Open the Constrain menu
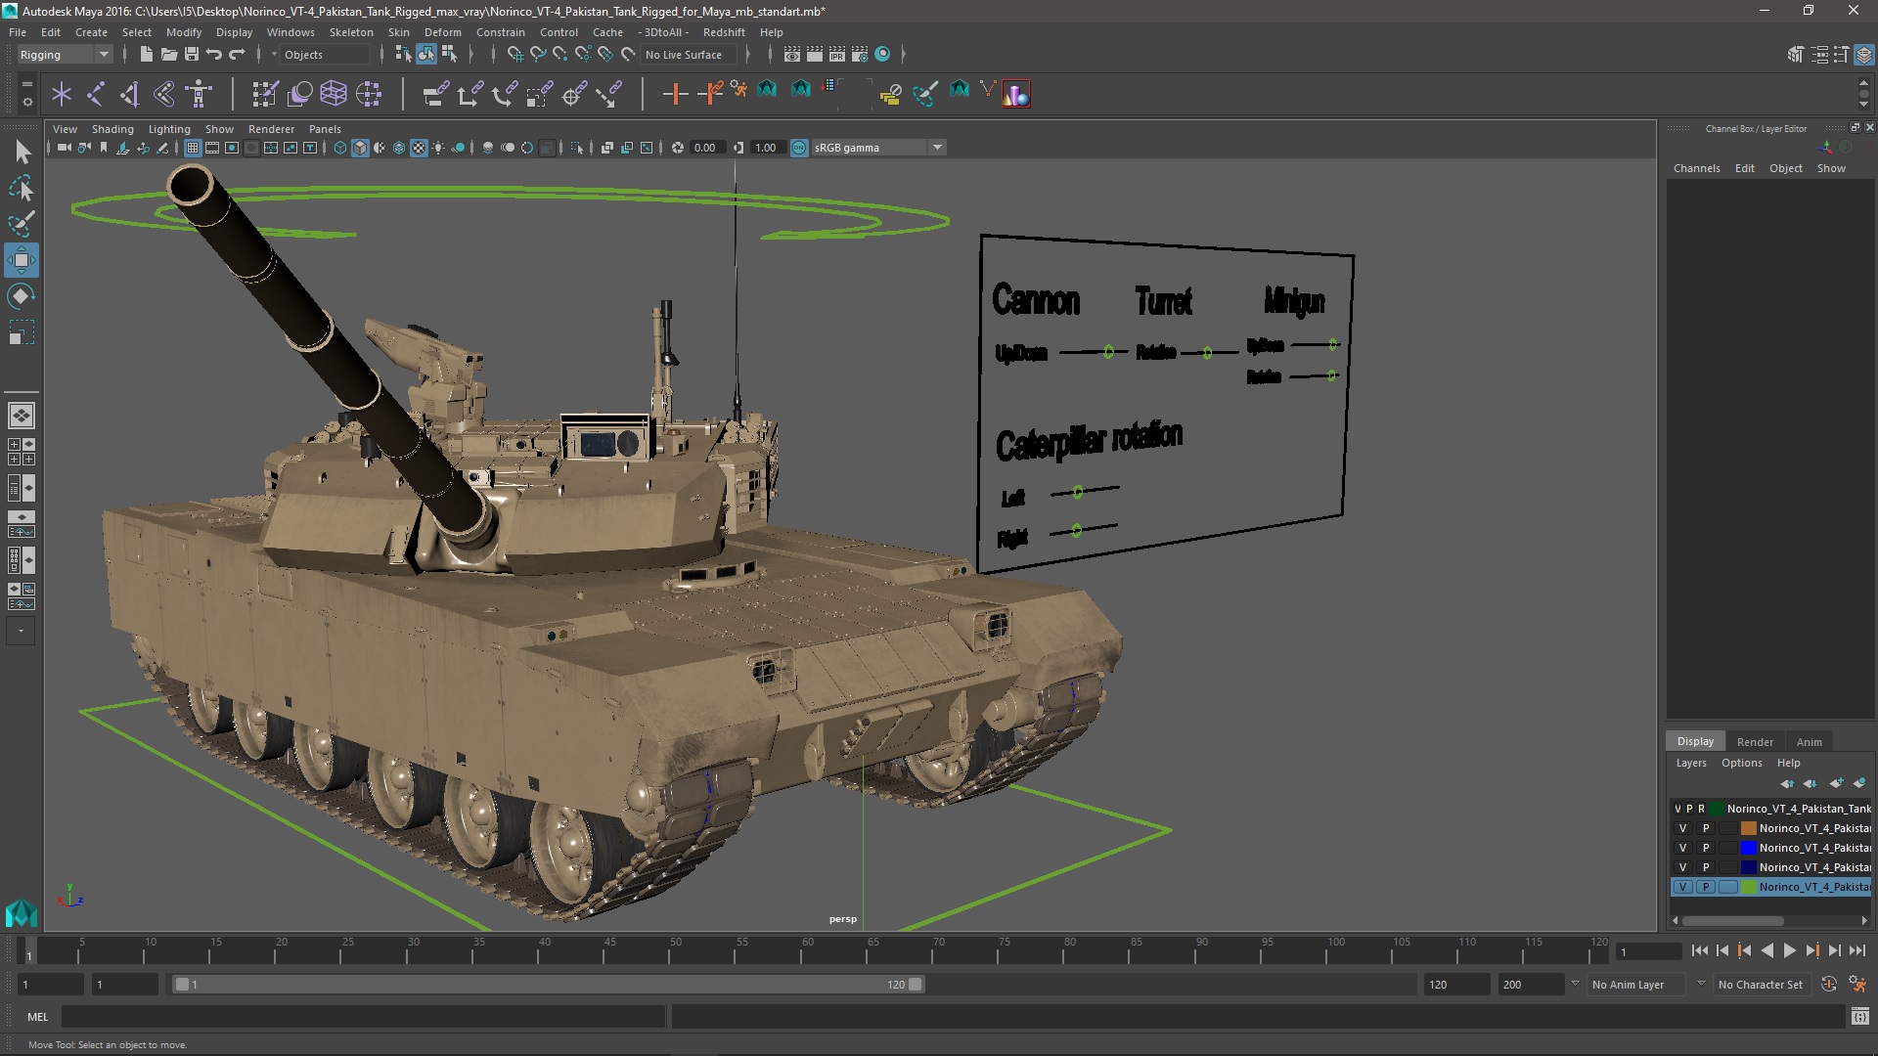 tap(500, 32)
